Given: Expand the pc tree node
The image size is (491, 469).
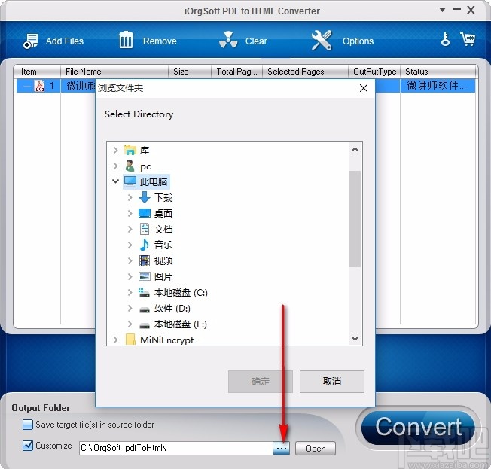Looking at the screenshot, I should pyautogui.click(x=115, y=166).
